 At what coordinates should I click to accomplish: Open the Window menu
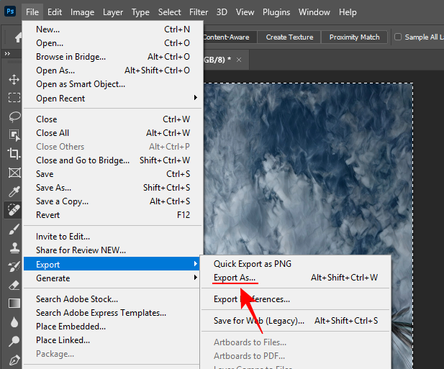pyautogui.click(x=314, y=12)
